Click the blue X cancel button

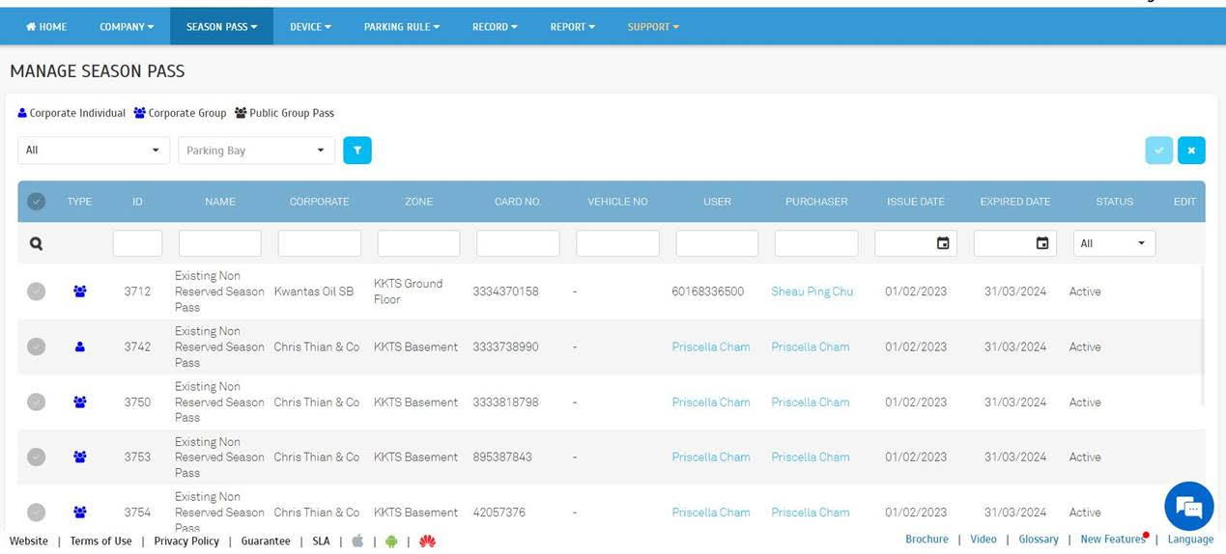(1191, 151)
